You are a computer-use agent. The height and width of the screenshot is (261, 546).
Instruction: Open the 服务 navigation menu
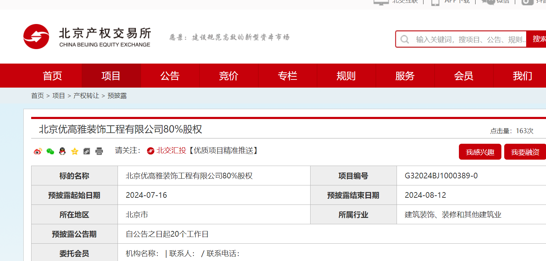405,76
